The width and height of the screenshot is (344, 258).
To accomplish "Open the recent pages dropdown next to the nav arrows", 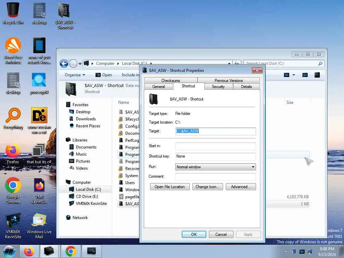I will pyautogui.click(x=80, y=64).
